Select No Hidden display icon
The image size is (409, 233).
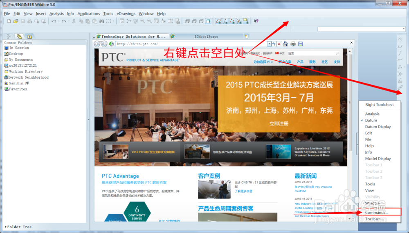201,21
